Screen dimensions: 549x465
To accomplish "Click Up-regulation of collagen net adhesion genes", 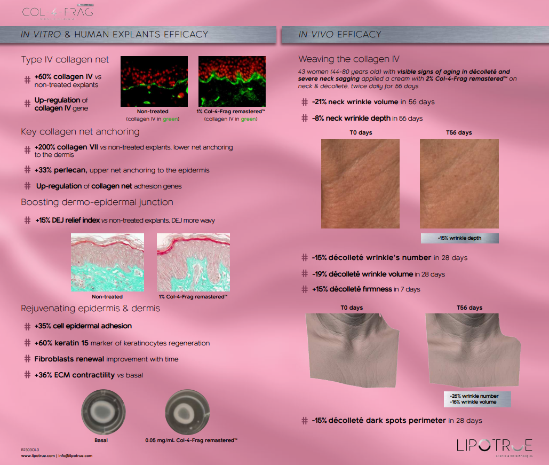I will point(109,186).
